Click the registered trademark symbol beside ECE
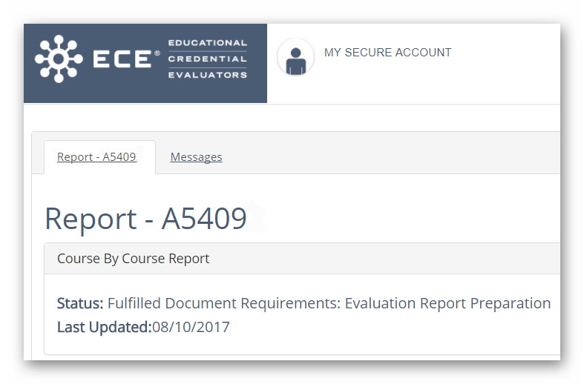584x384 pixels. [x=157, y=53]
